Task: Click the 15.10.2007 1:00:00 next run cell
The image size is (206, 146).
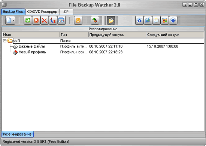Action: [163, 46]
